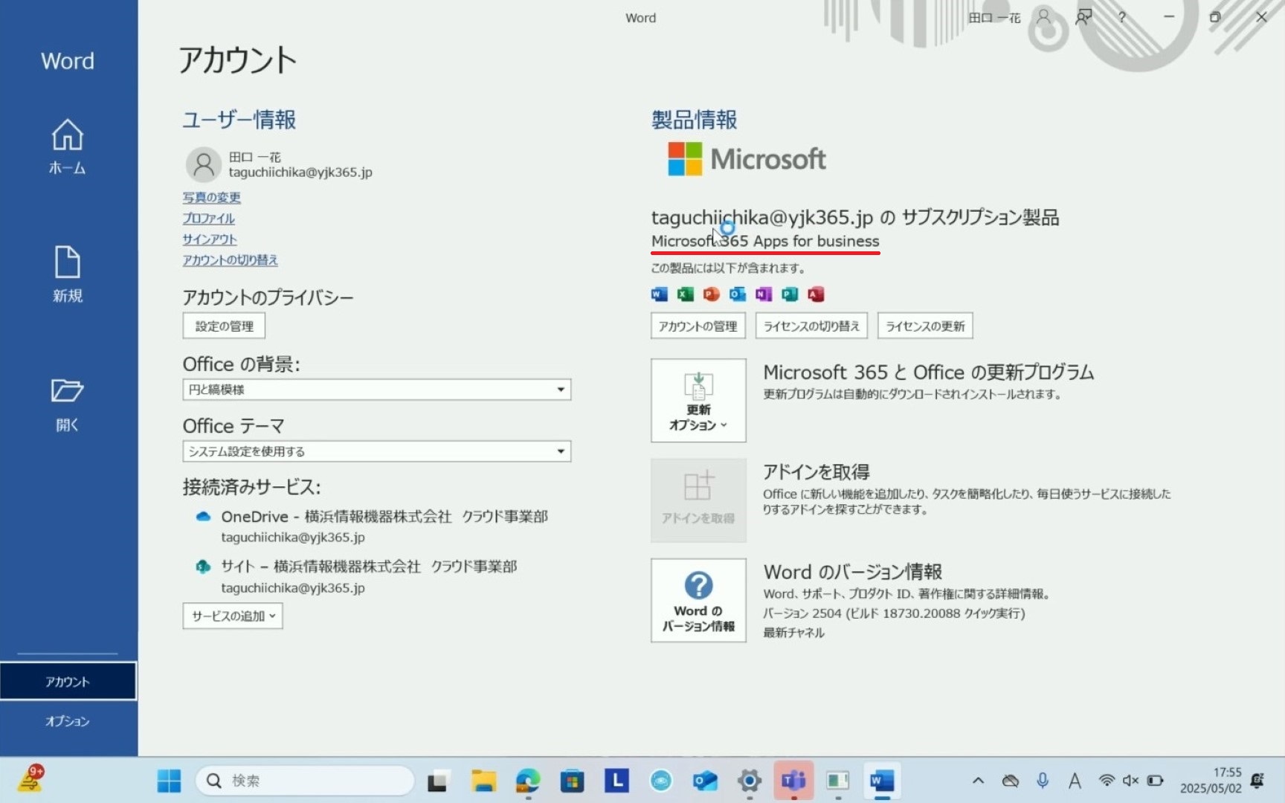Show hidden tray icons chevron
Viewport: 1285px width, 803px height.
[979, 781]
